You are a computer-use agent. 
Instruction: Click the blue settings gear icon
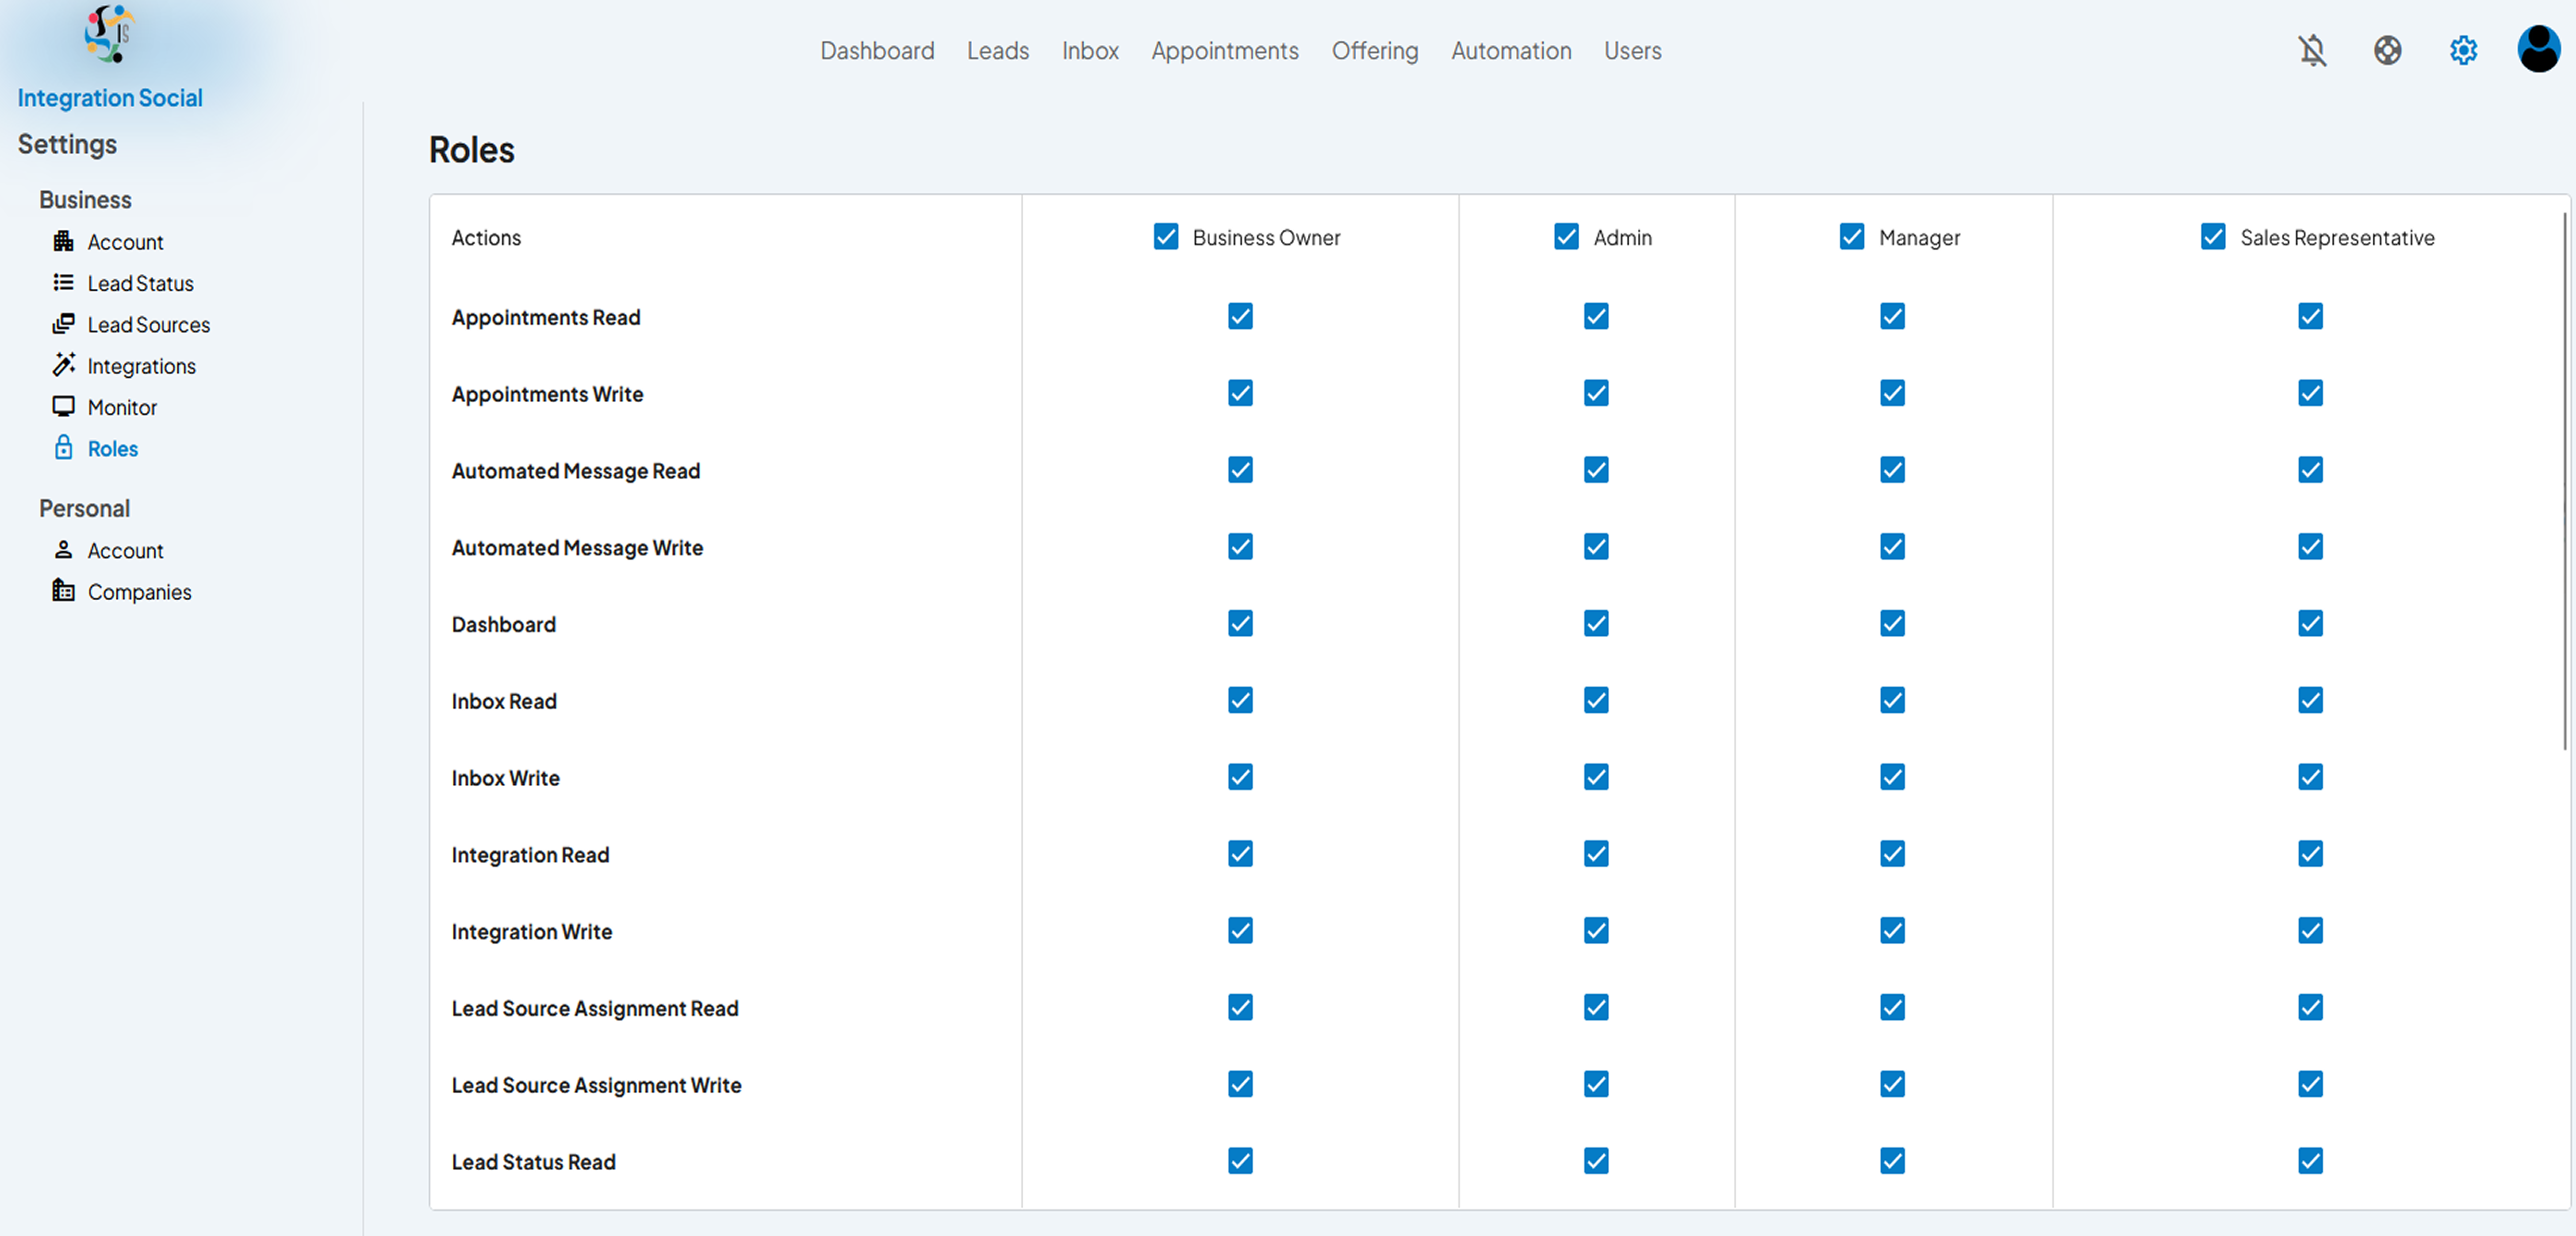[x=2463, y=50]
